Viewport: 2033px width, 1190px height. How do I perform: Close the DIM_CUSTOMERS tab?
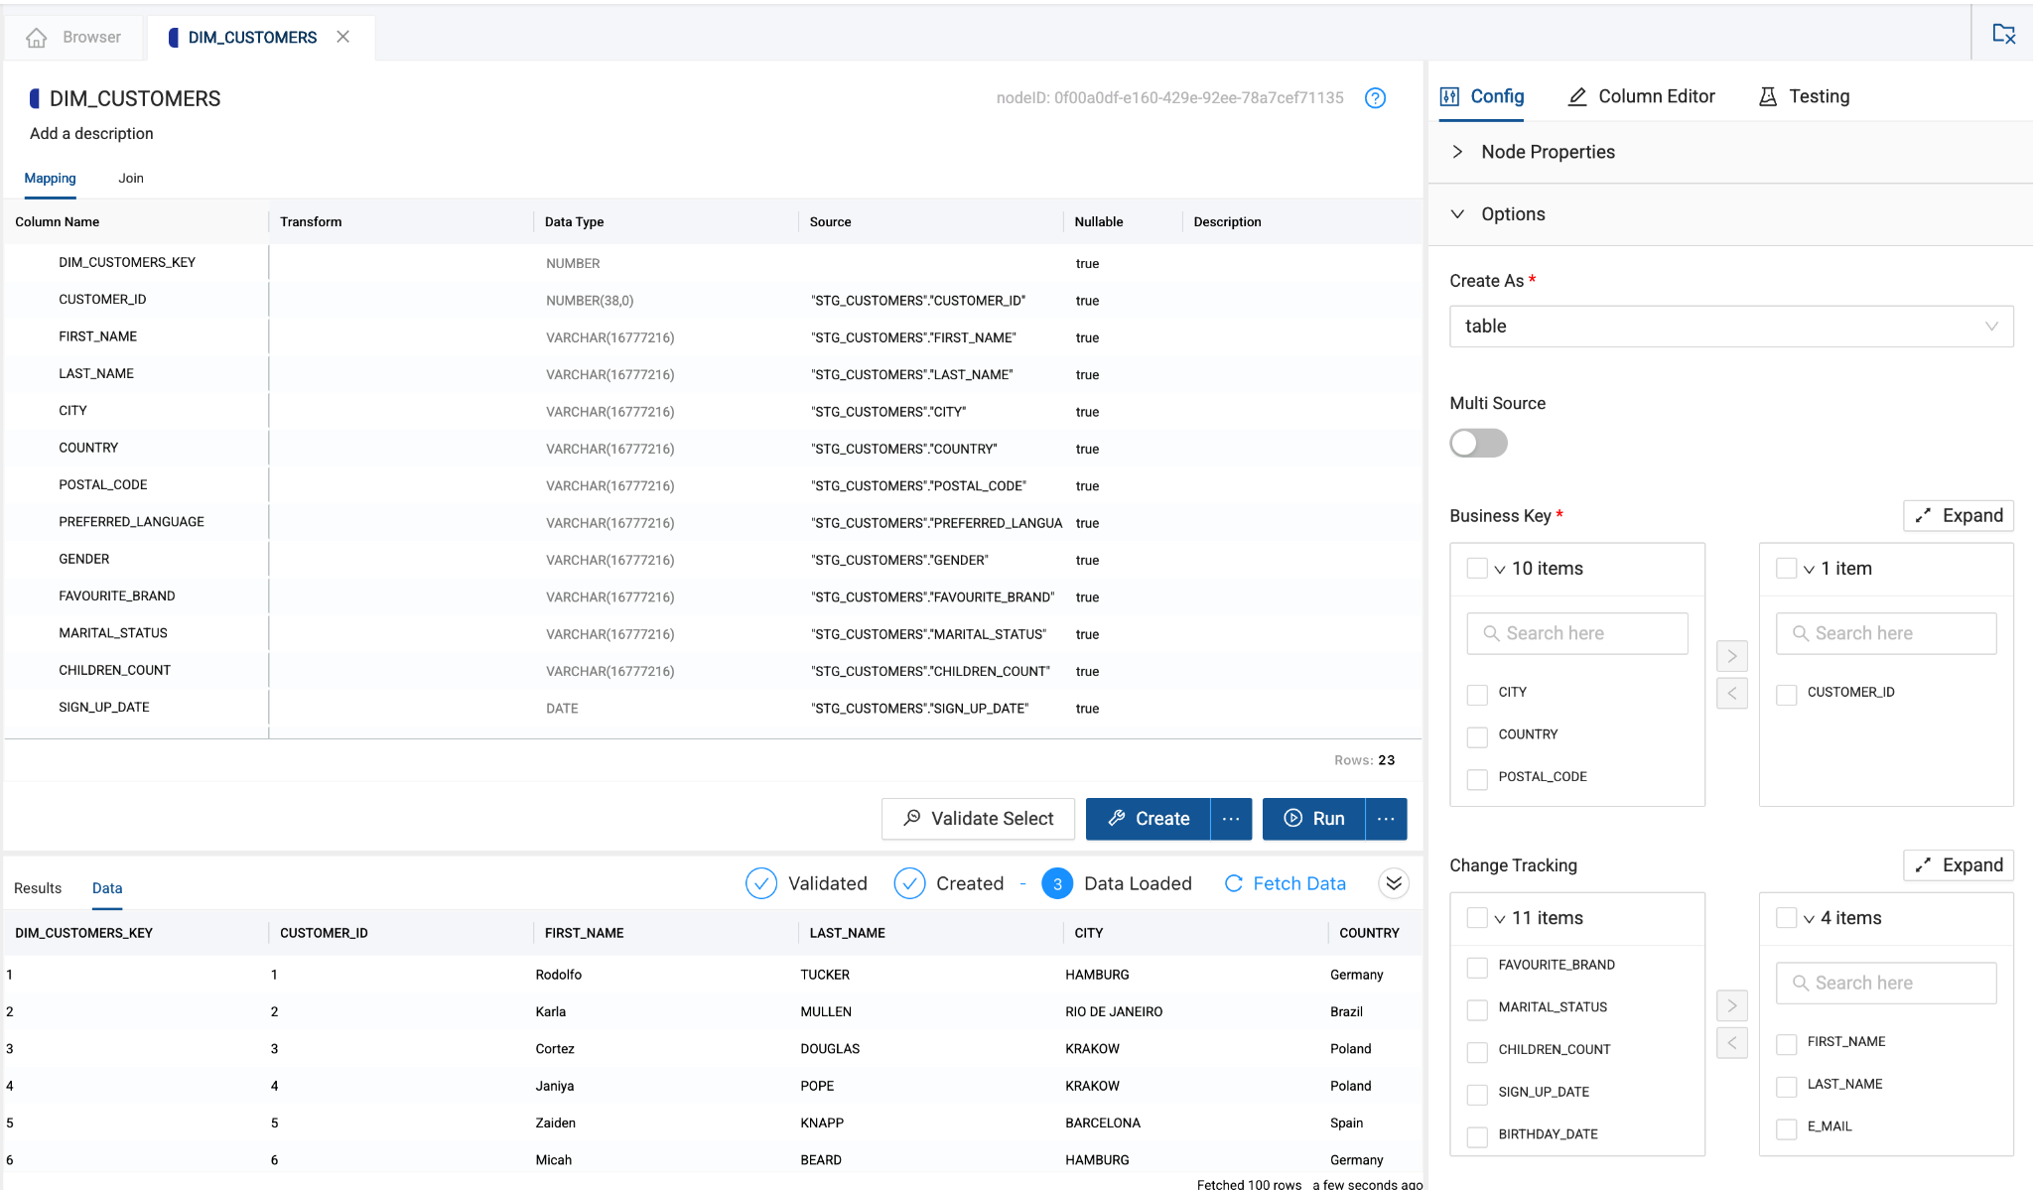pos(343,37)
